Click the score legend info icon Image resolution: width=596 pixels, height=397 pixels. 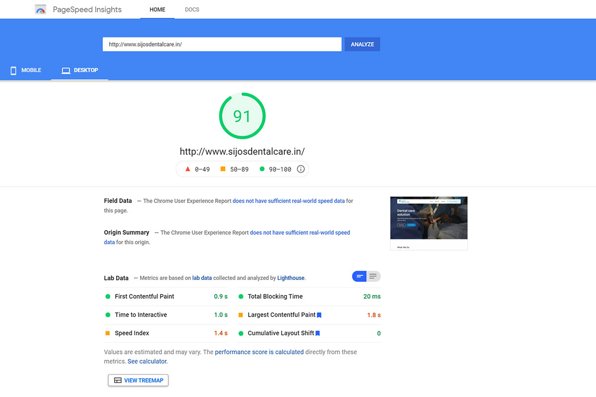(x=300, y=169)
